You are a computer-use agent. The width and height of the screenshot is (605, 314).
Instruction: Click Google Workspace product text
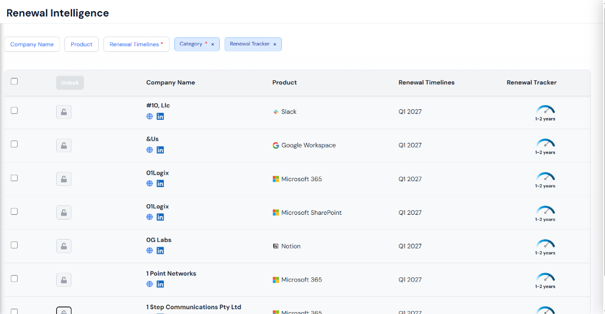click(308, 145)
